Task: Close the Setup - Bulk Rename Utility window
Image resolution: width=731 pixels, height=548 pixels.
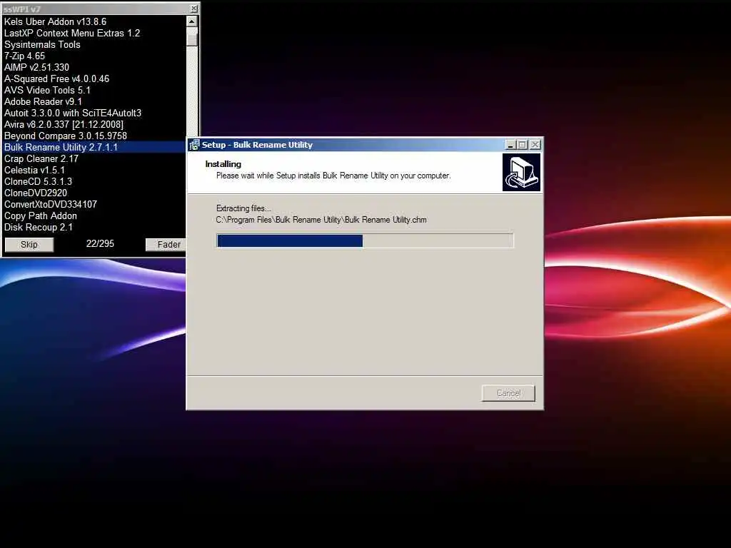Action: pyautogui.click(x=535, y=145)
